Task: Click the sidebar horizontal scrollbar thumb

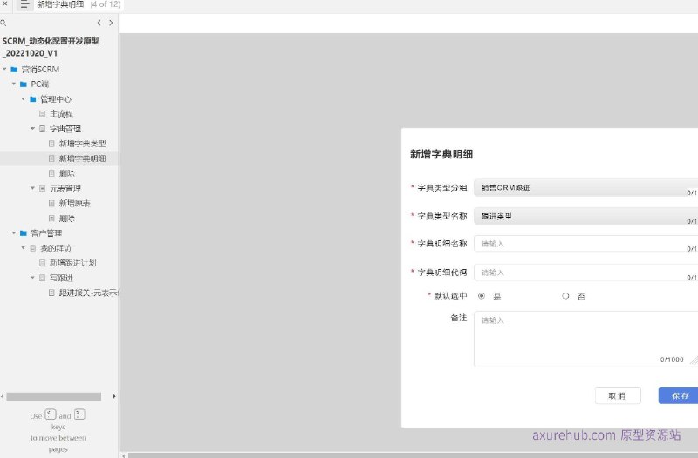Action: 54,396
